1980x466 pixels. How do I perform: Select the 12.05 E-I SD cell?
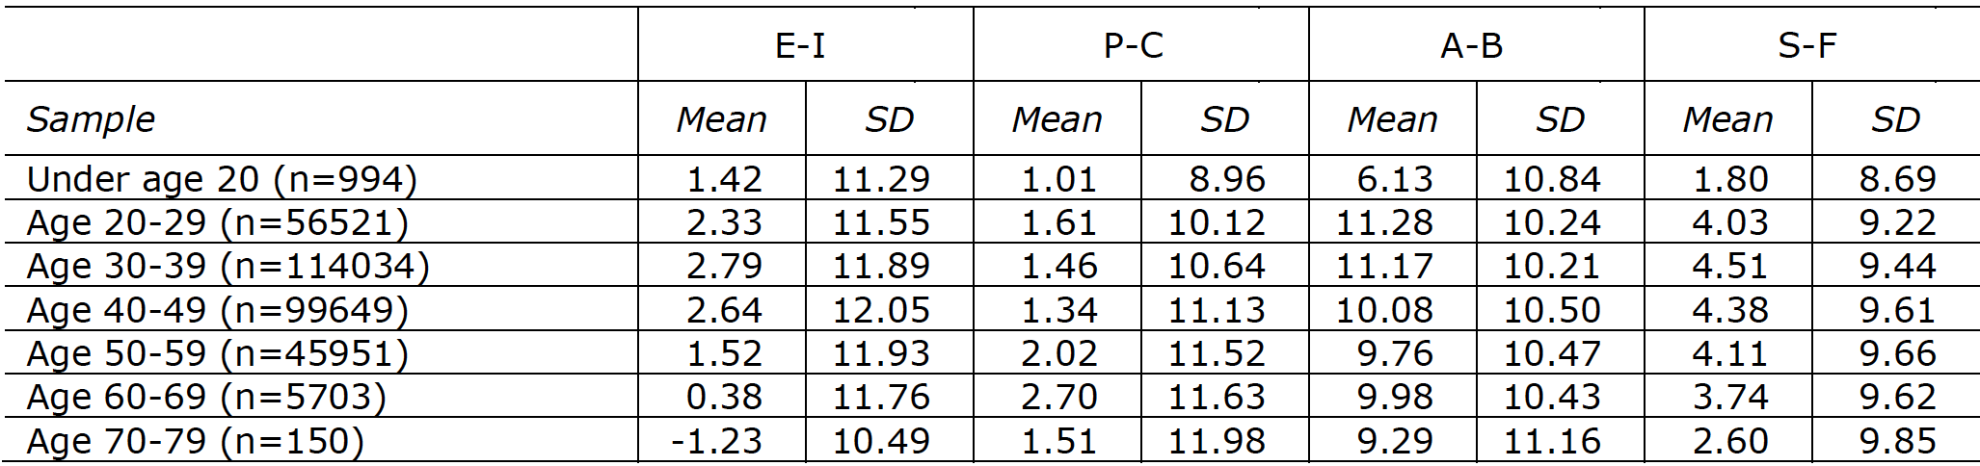[x=881, y=310]
